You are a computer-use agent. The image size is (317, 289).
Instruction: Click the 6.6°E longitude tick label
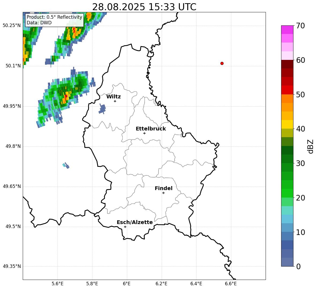pyautogui.click(x=231, y=284)
